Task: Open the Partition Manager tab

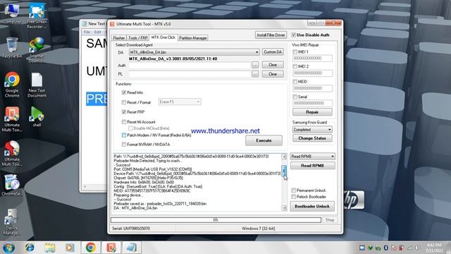Action: (192, 38)
